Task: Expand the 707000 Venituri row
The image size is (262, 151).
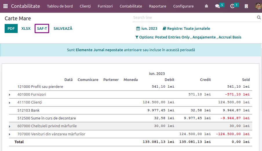Action: tap(10, 134)
